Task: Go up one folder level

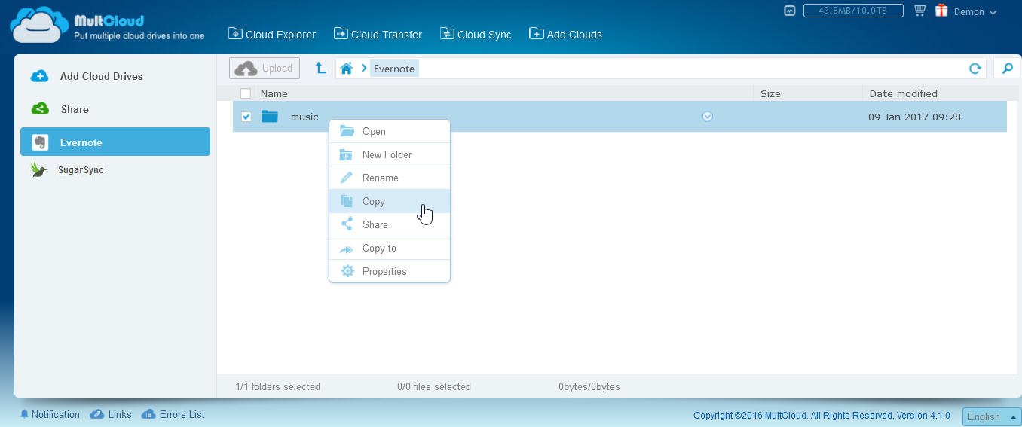Action: [320, 68]
